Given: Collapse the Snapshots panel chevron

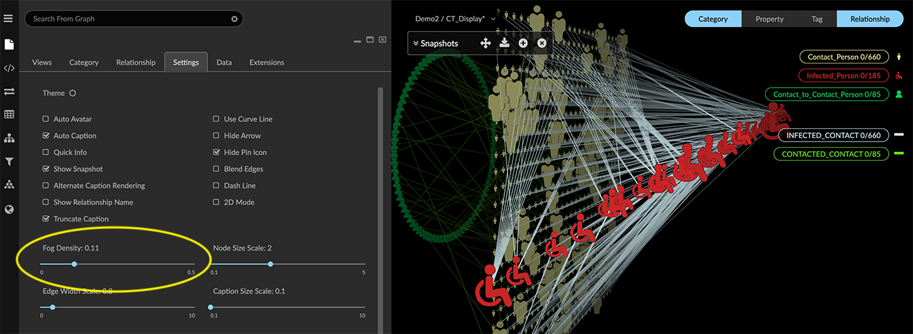Looking at the screenshot, I should [x=416, y=43].
